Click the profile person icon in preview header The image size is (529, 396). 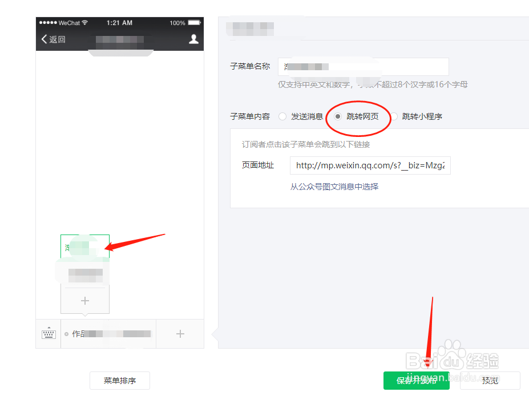(193, 39)
